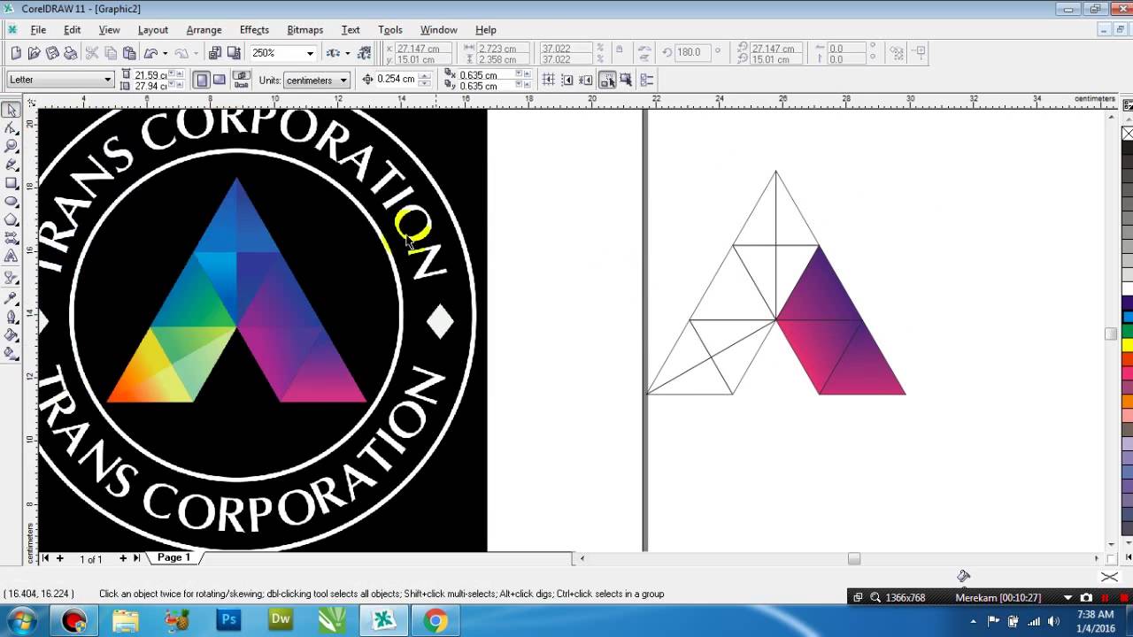Open the Outline pen tool flyout

[12, 316]
